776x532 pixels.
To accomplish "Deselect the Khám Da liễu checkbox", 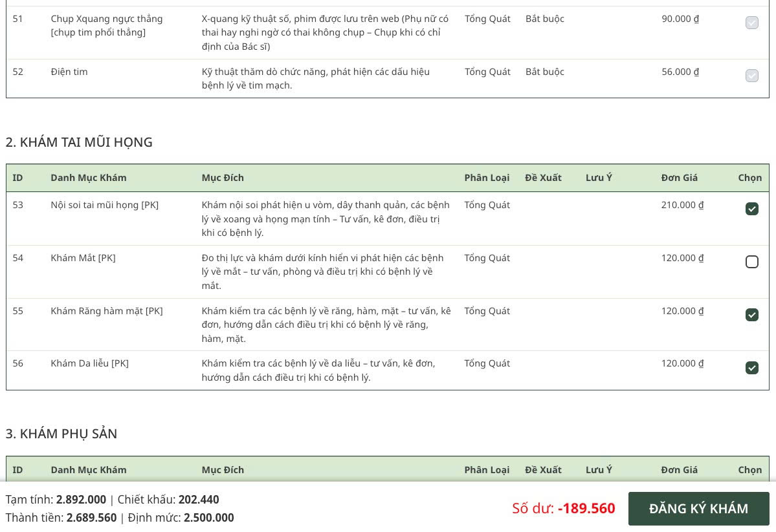I will click(x=751, y=368).
